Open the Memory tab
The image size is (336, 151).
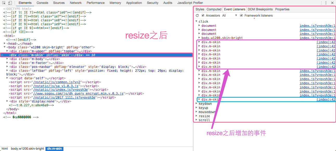click(x=115, y=3)
